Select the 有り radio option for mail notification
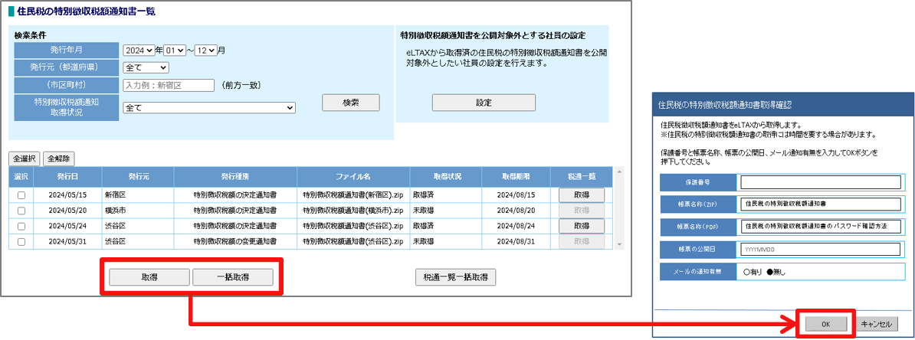 747,271
